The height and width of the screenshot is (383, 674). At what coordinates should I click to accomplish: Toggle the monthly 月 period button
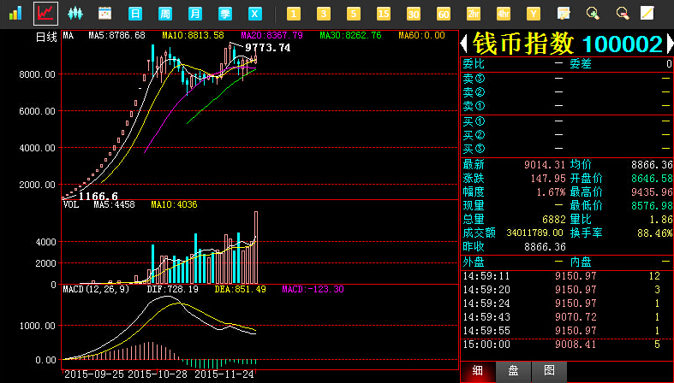click(195, 14)
